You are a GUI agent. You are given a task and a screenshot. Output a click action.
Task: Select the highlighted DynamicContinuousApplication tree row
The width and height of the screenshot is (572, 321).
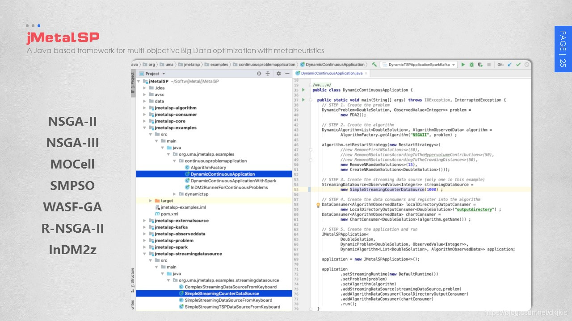coord(214,174)
